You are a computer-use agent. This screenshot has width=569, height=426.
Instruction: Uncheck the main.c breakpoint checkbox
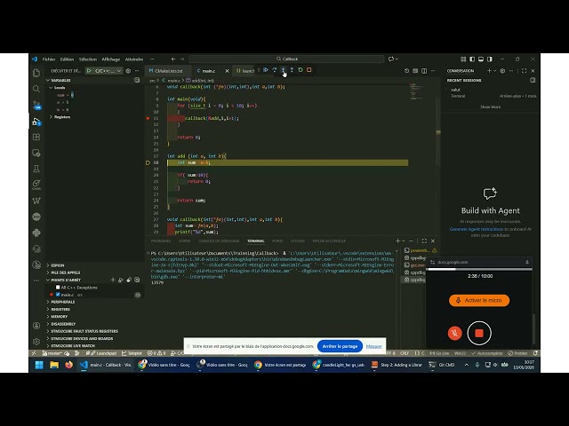click(58, 295)
